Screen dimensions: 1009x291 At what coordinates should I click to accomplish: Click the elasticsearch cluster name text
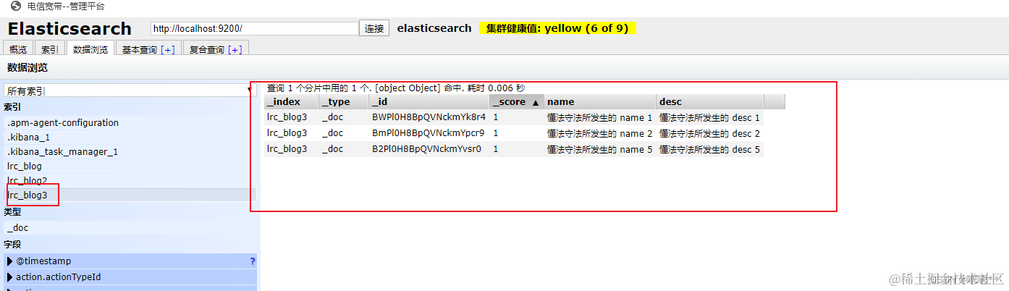point(434,28)
